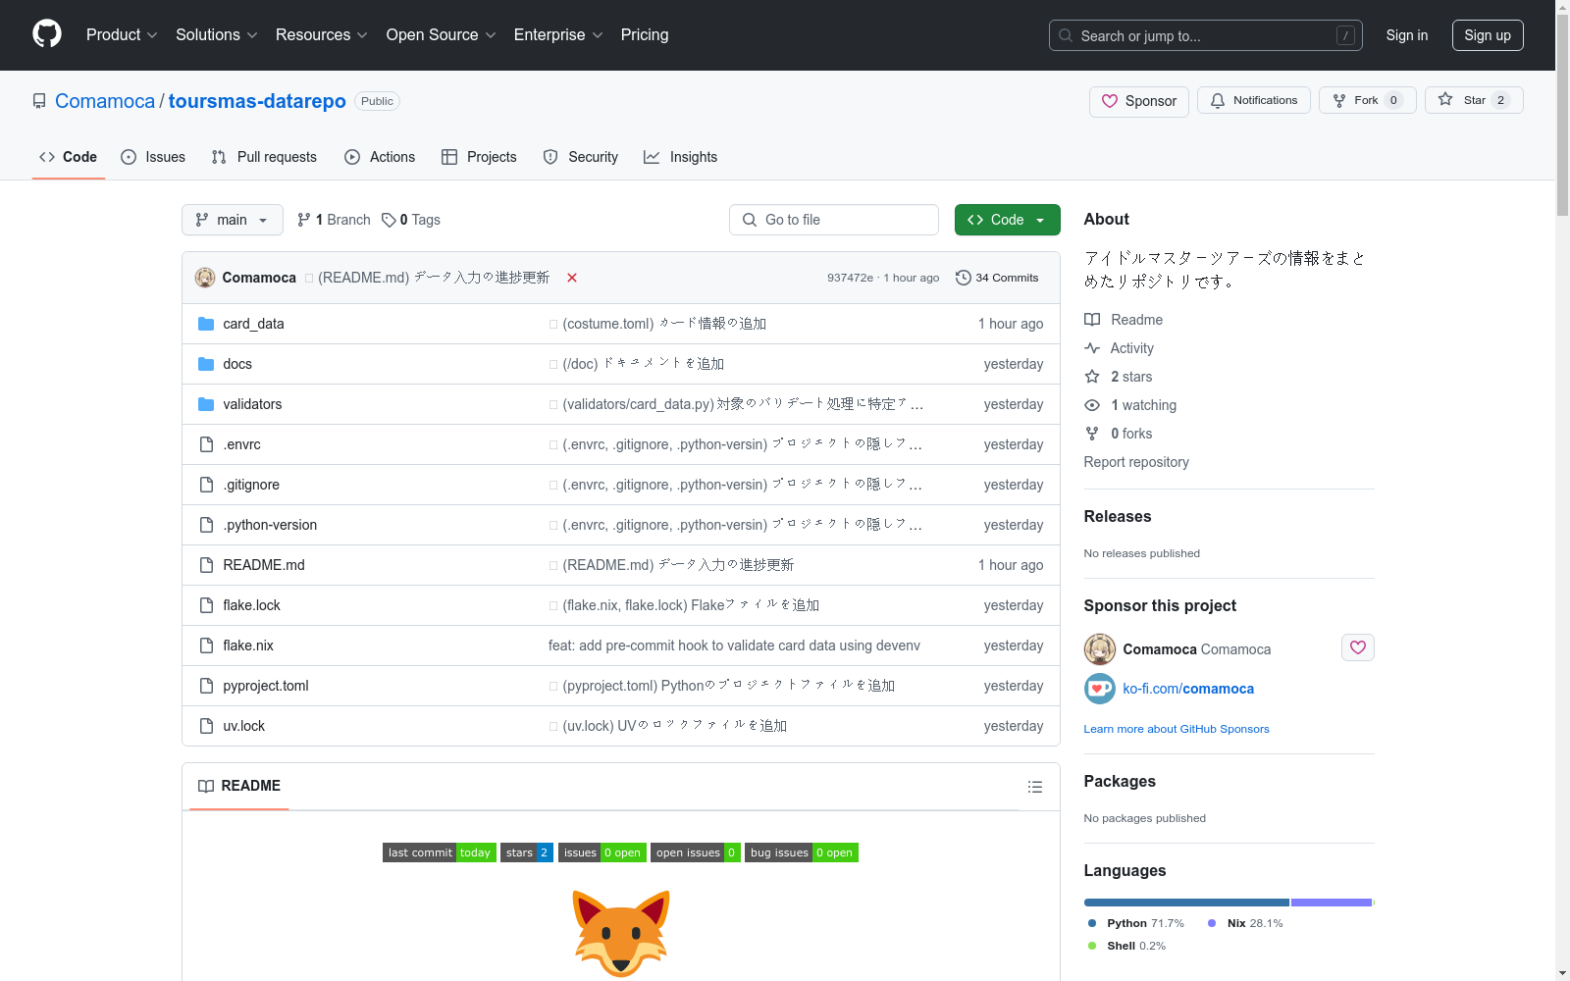The width and height of the screenshot is (1570, 981).
Task: Switch to the Code tab
Action: pos(69,157)
